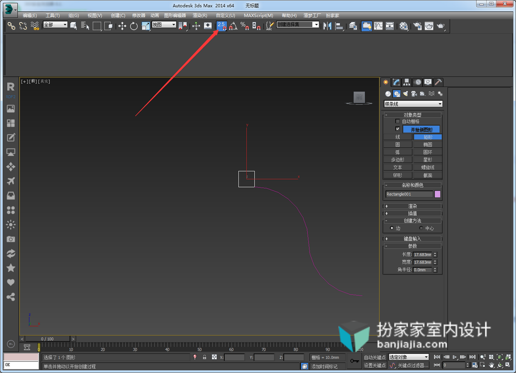Select the Space Warps category icon
The height and width of the screenshot is (373, 516).
point(431,94)
